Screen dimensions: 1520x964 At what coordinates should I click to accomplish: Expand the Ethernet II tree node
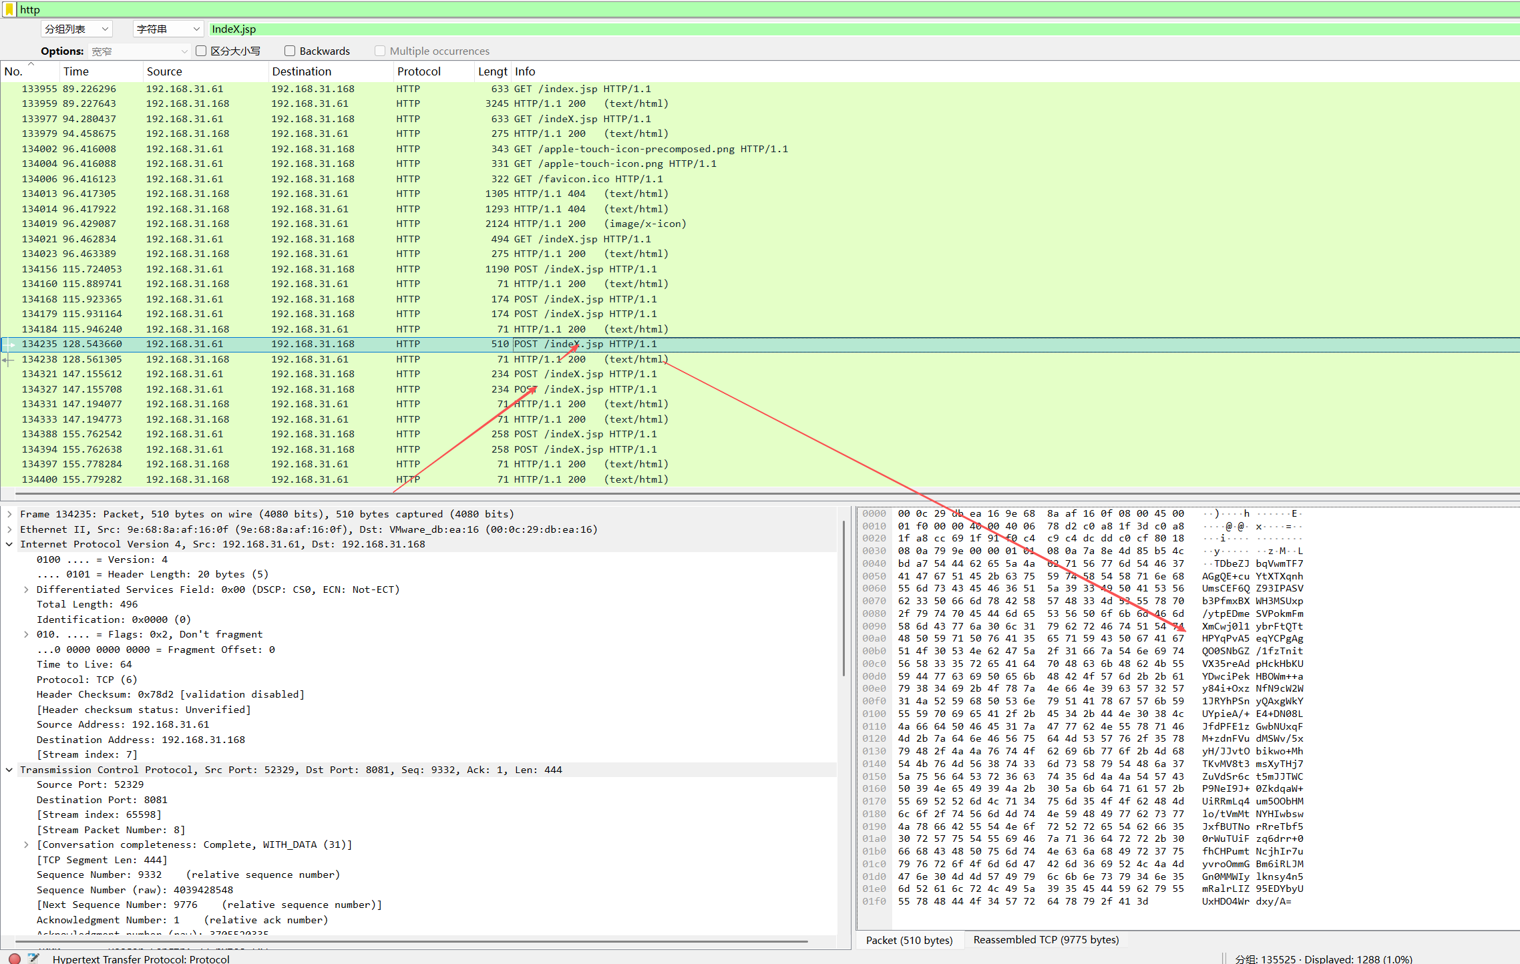(x=9, y=529)
